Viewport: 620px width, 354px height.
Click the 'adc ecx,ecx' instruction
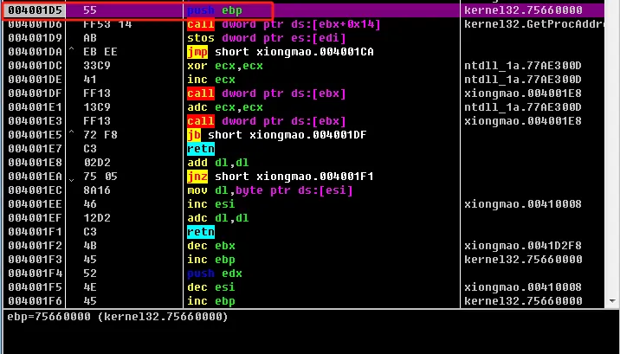(225, 107)
